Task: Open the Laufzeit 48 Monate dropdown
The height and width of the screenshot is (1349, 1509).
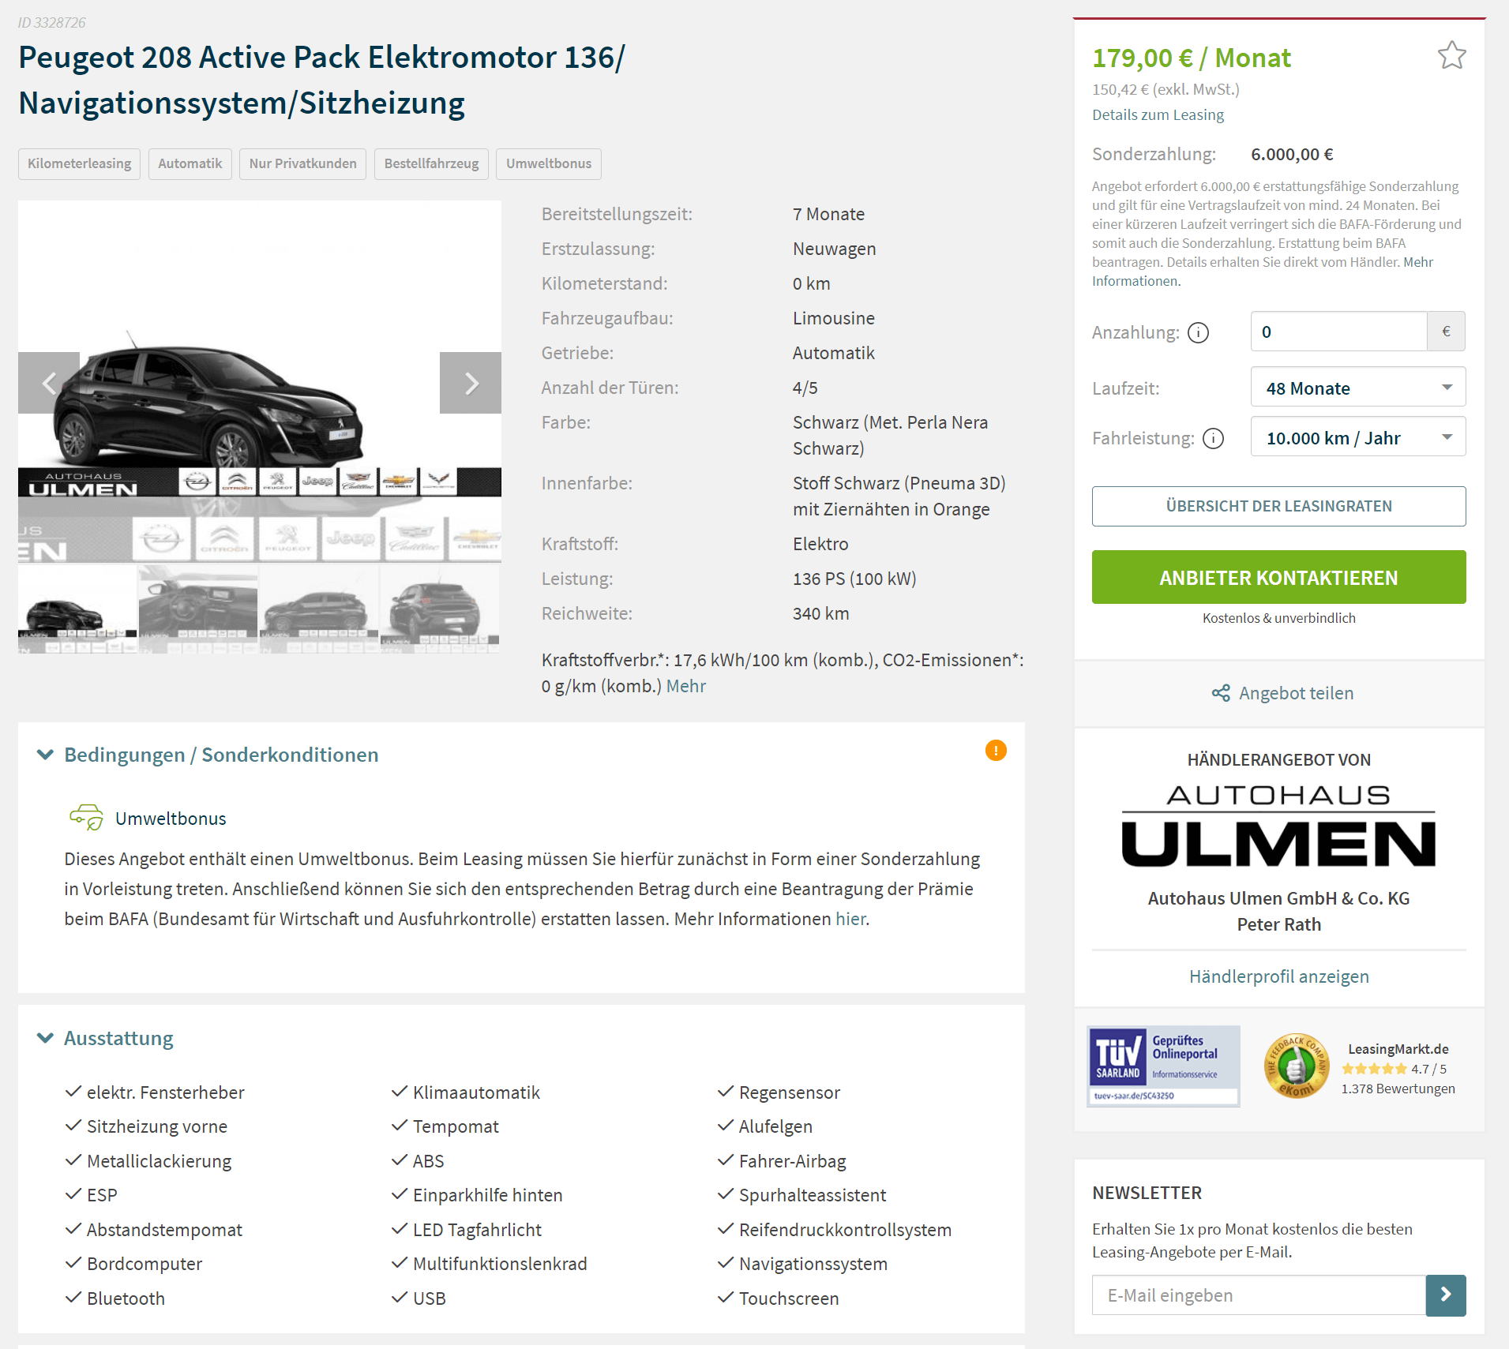Action: pos(1358,388)
